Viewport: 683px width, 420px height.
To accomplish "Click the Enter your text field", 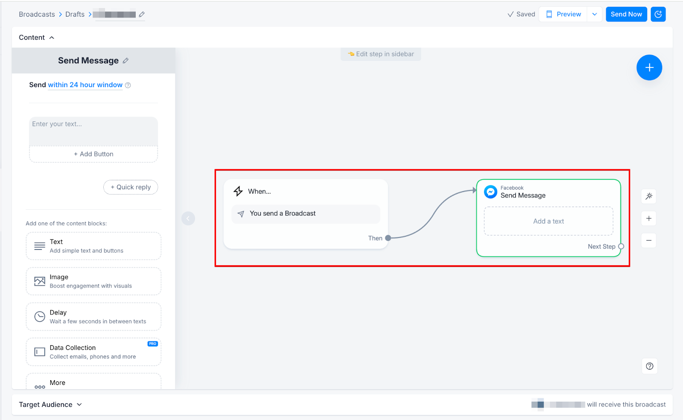I will (x=93, y=131).
